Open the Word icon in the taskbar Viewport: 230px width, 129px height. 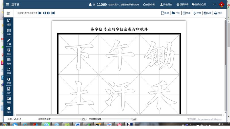pyautogui.click(x=77, y=125)
